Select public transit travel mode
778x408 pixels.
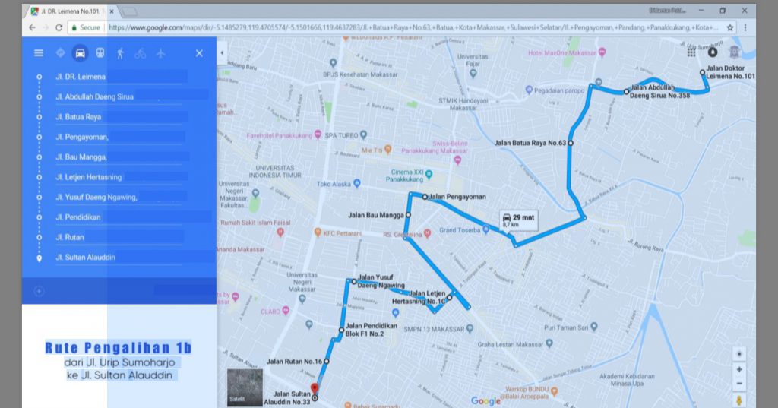[x=100, y=52]
